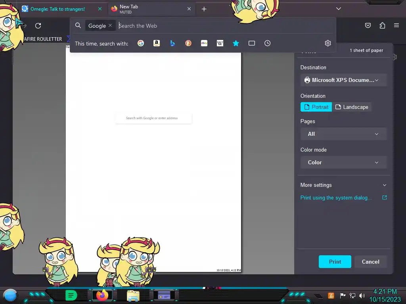Click the Java update tray icon

pyautogui.click(x=331, y=295)
